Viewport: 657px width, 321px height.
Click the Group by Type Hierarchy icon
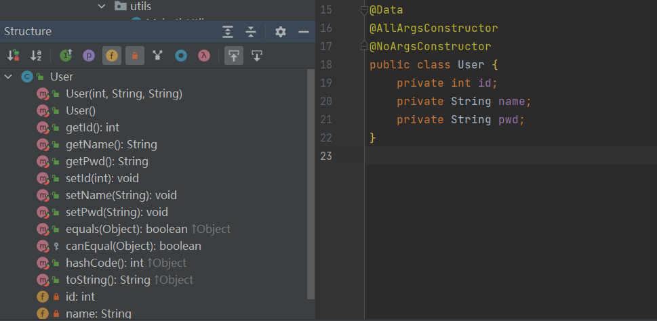click(x=158, y=56)
